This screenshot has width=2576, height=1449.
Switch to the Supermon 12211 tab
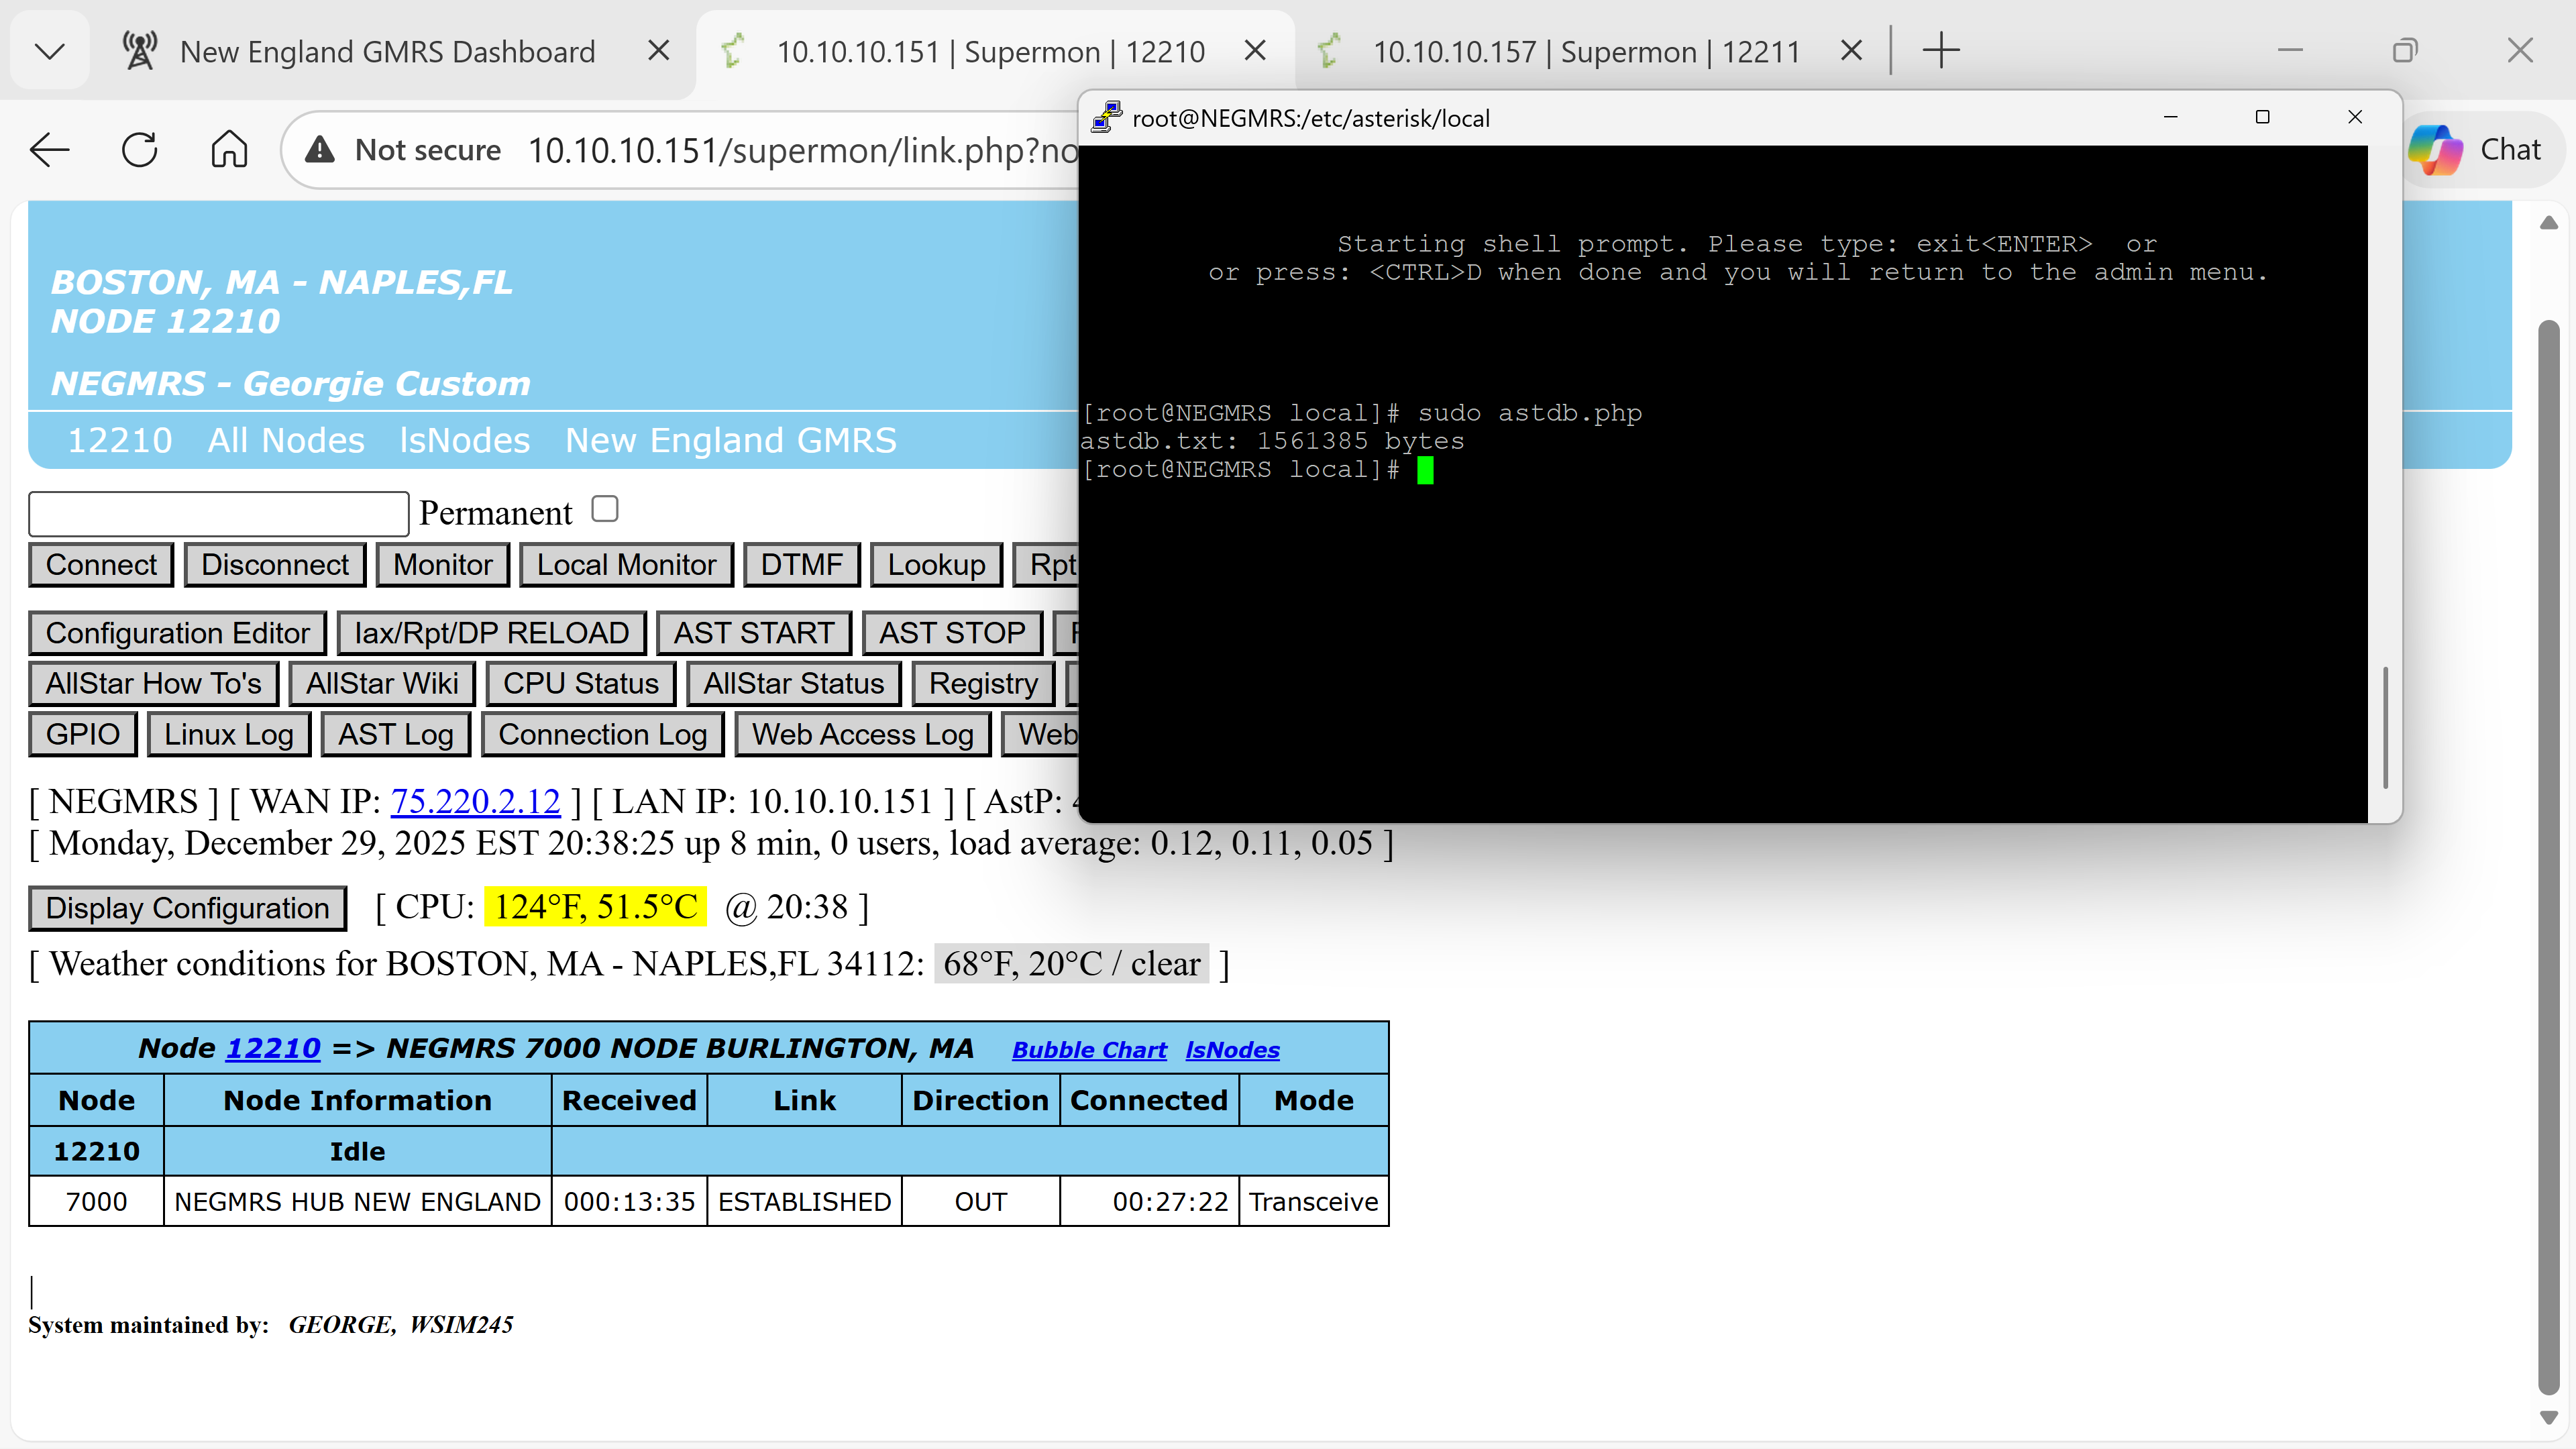pos(1585,51)
